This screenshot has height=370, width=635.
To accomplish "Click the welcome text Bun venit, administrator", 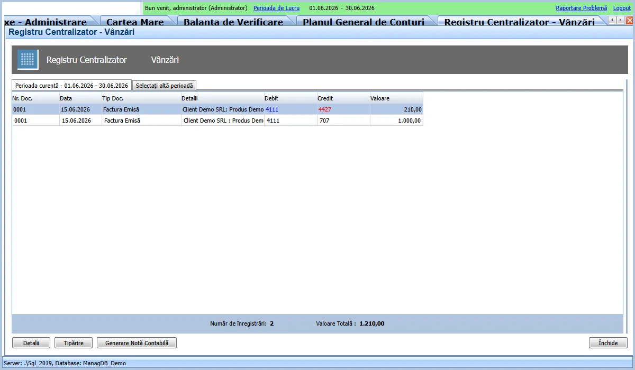I will pos(196,8).
